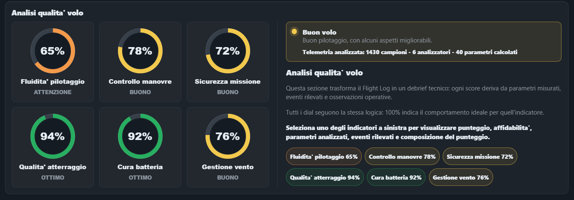Click the OTTIMO label under Cura batteria
The height and width of the screenshot is (200, 574).
(140, 177)
